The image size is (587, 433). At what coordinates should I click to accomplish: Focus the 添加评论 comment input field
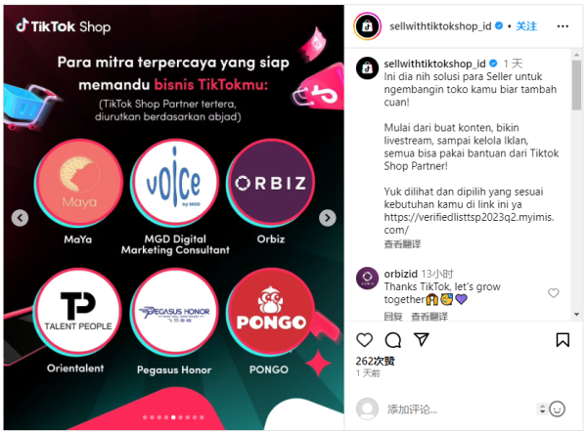(x=461, y=410)
